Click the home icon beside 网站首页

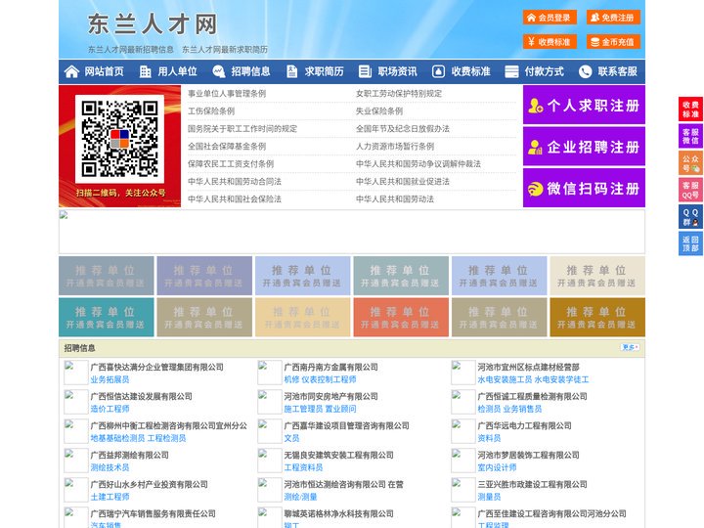[x=71, y=71]
